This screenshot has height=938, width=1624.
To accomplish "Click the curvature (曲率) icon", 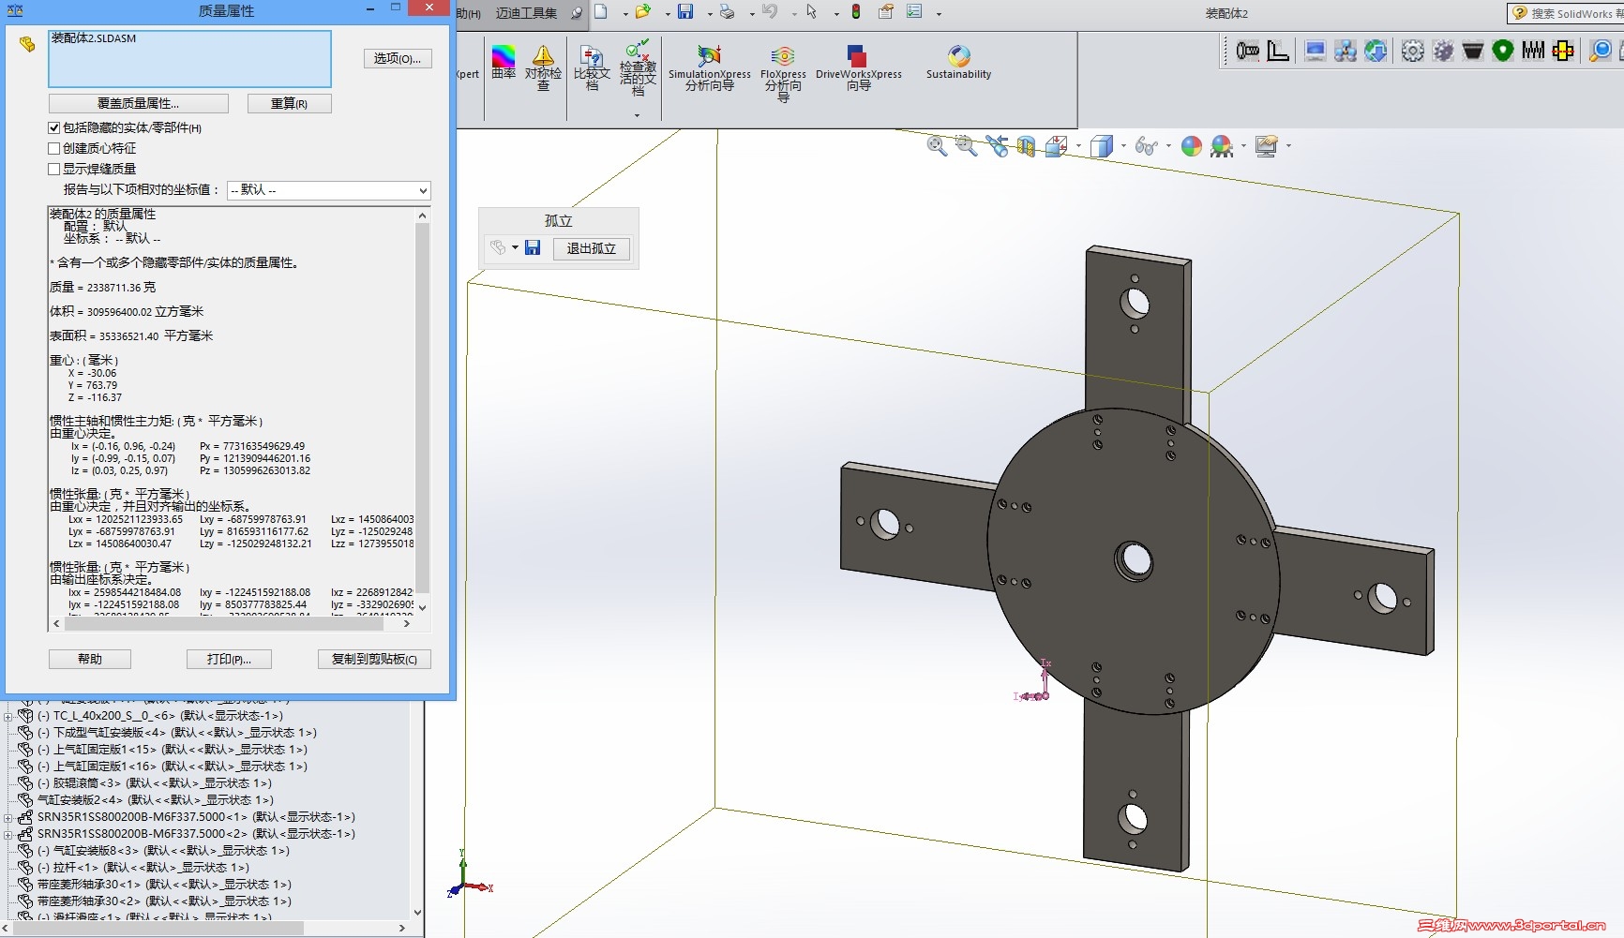I will (504, 62).
